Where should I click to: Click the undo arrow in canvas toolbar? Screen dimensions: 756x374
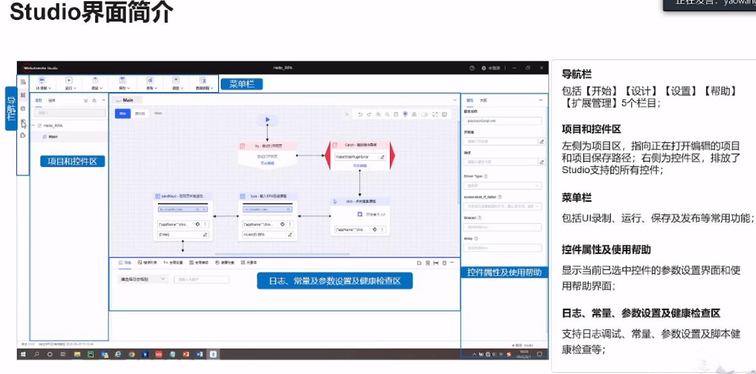pos(360,114)
